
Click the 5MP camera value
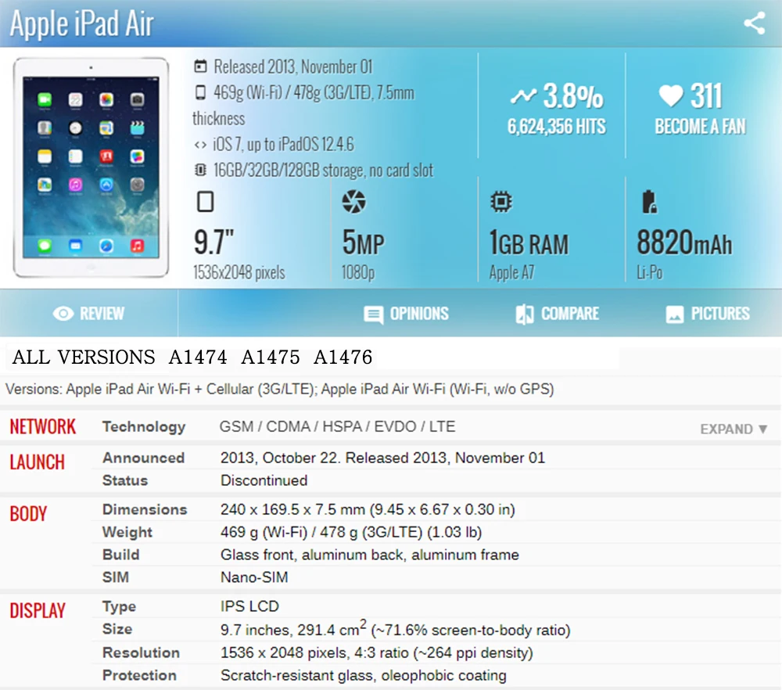point(363,243)
